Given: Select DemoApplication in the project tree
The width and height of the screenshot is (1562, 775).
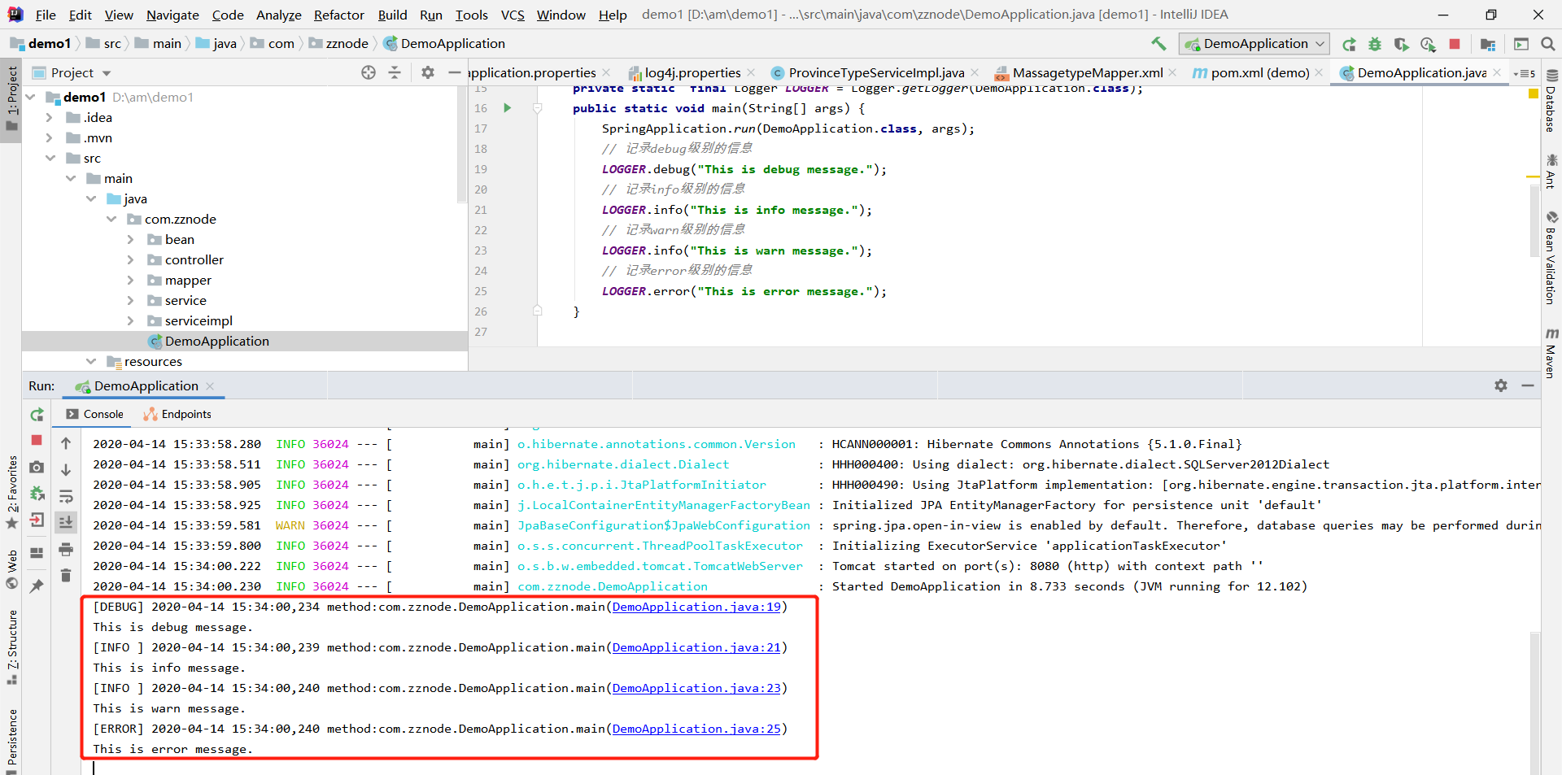Looking at the screenshot, I should coord(216,341).
